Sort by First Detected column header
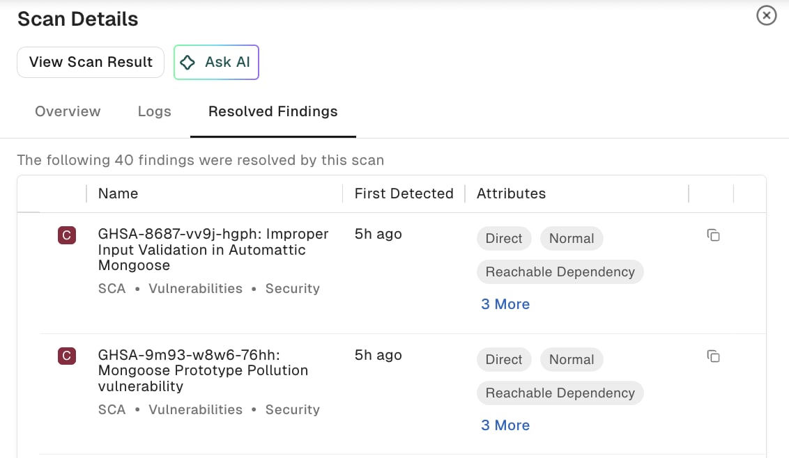This screenshot has width=789, height=458. tap(404, 194)
